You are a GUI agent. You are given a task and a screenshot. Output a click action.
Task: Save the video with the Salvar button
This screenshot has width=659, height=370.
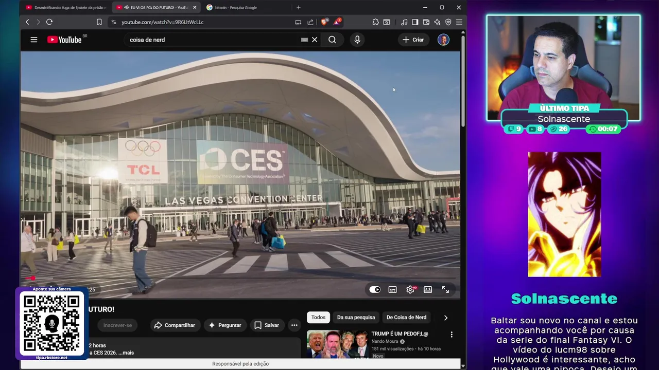267,325
